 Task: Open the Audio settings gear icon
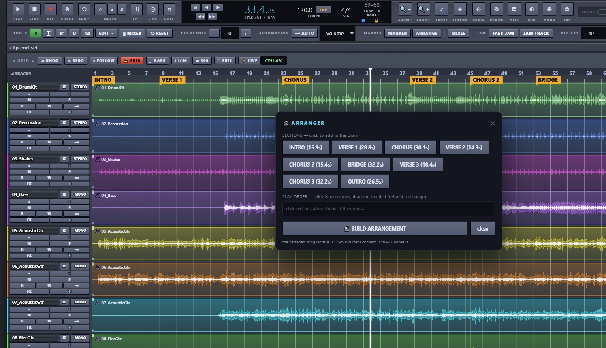[478, 9]
